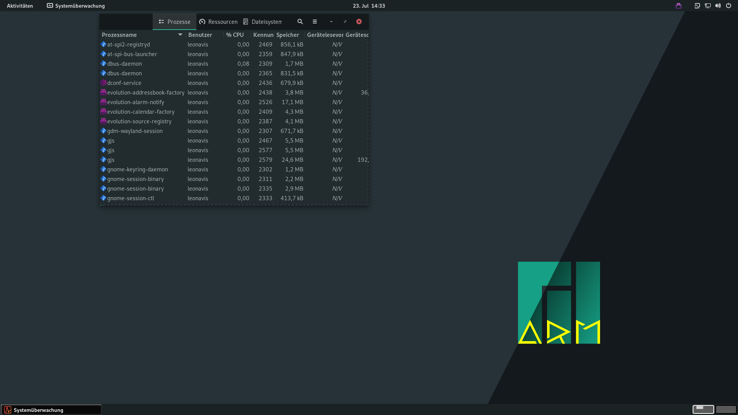Select gjs process with ID 2467

click(x=234, y=140)
